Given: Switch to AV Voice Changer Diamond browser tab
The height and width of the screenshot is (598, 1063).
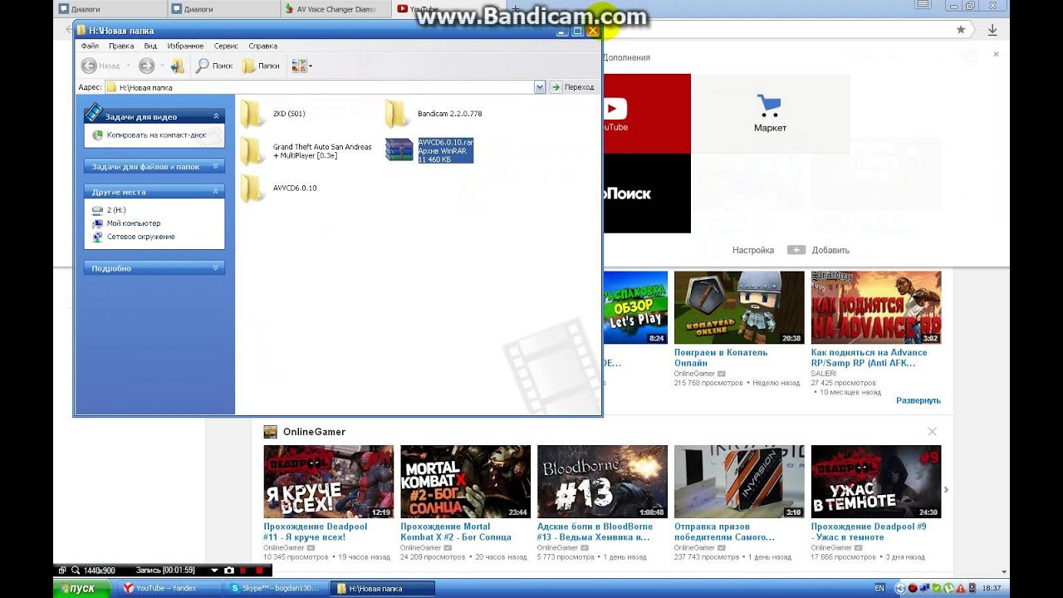Looking at the screenshot, I should 336,9.
